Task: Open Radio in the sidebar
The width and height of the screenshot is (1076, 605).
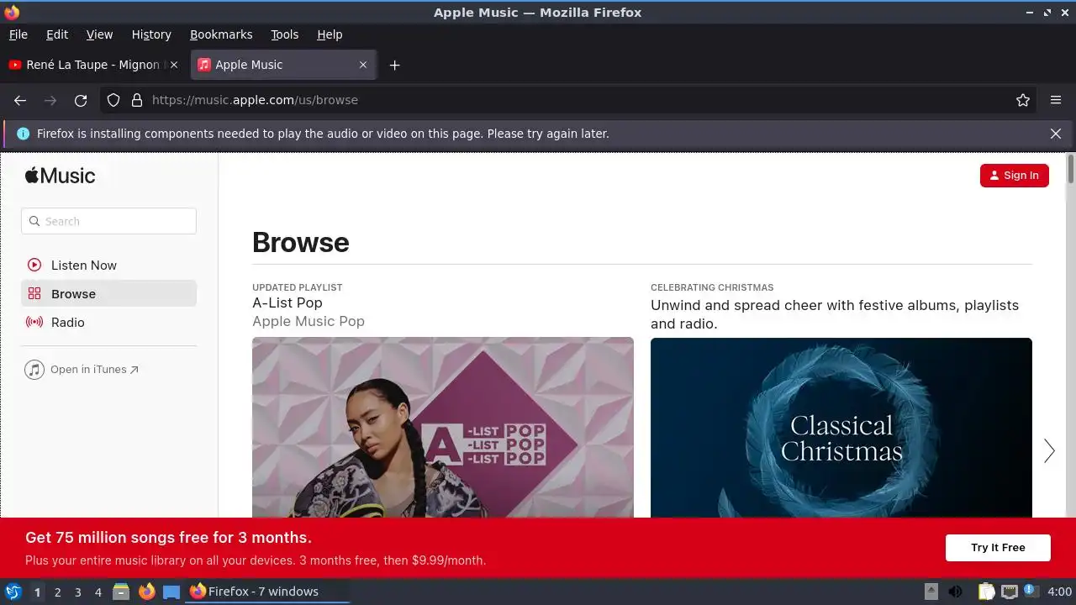Action: 108,322
